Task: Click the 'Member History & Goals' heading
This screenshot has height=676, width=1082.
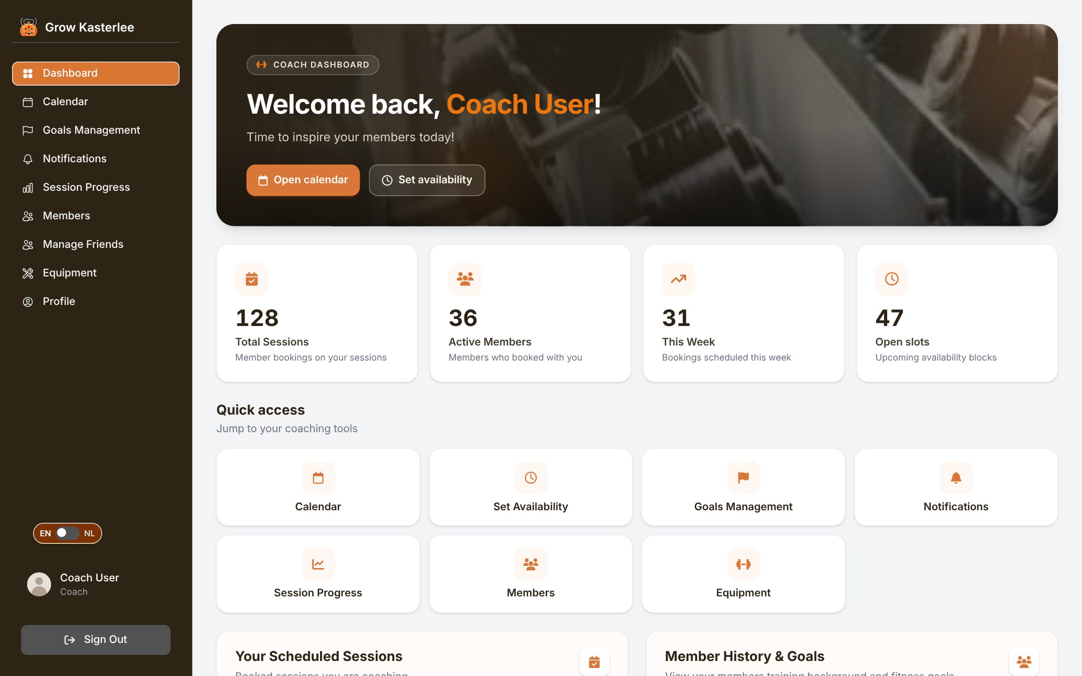Action: [744, 656]
